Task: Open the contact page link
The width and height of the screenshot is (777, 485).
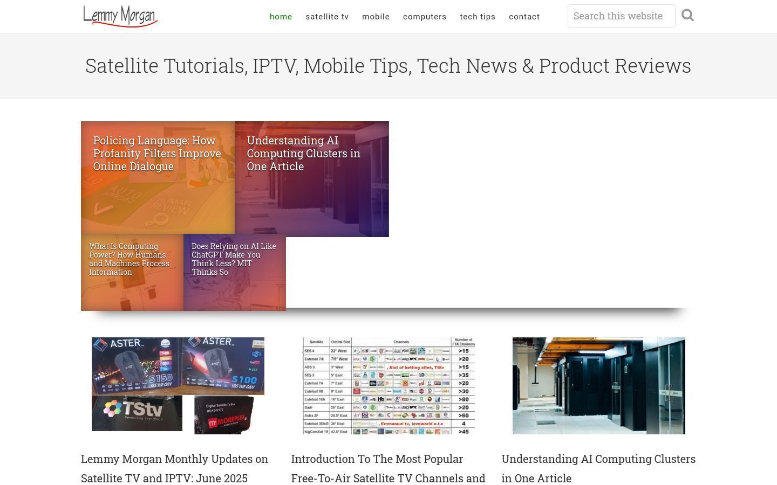Action: pos(524,17)
